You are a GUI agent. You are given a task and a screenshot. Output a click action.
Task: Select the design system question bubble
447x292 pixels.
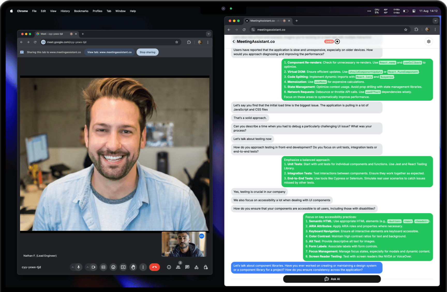click(x=307, y=268)
